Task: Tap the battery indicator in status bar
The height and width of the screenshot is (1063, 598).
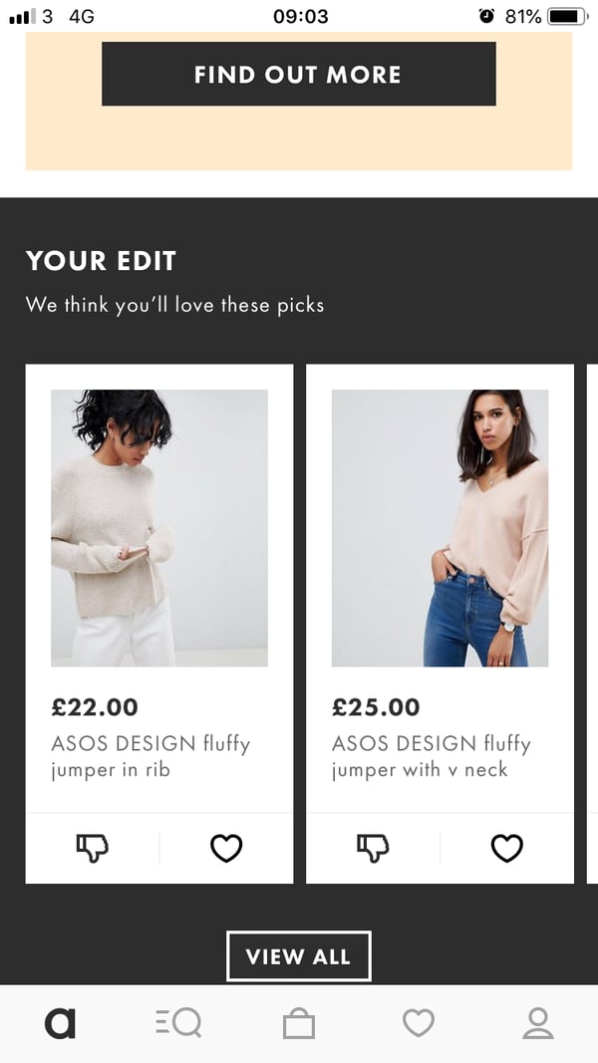Action: [x=568, y=16]
